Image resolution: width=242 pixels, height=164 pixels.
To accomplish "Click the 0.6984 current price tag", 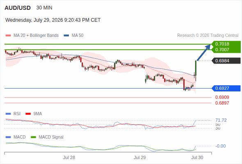I will 226,61.
